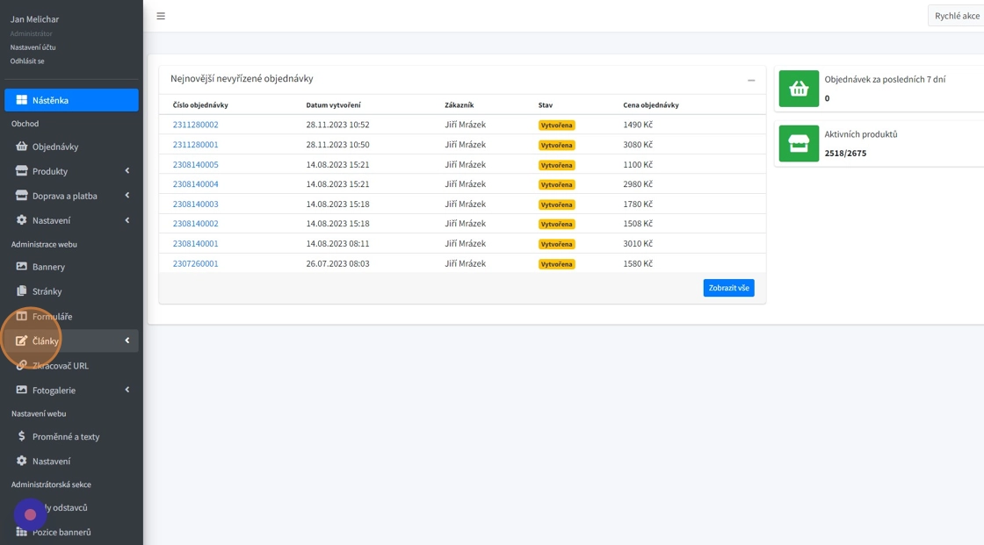Expand the Fotogalerie submenu arrow

(x=127, y=390)
